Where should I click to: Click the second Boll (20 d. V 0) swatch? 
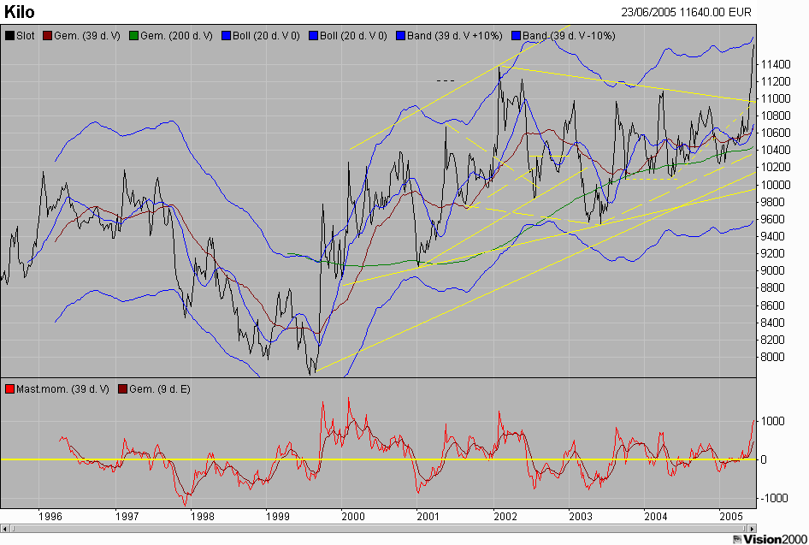[x=313, y=36]
